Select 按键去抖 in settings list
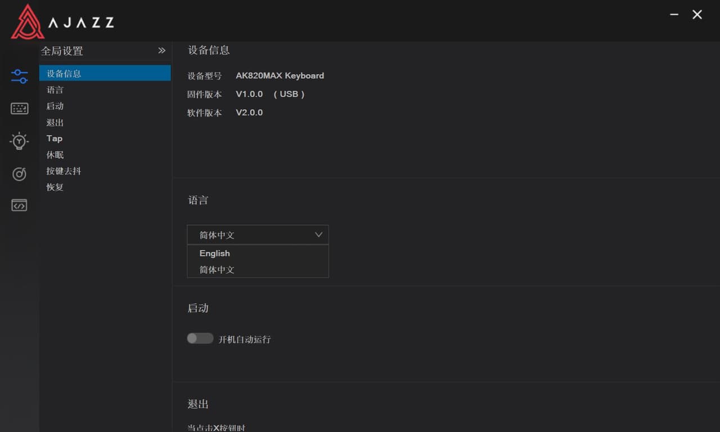The height and width of the screenshot is (432, 720). (105, 171)
